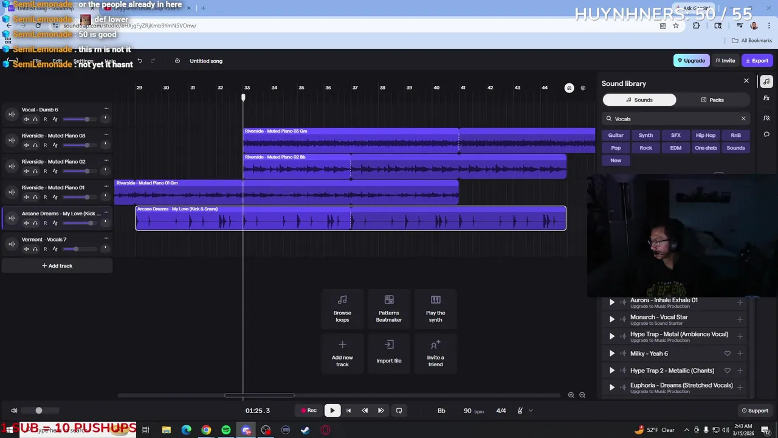Jump to beginning of song
Viewport: 778px width, 438px height.
(x=348, y=411)
